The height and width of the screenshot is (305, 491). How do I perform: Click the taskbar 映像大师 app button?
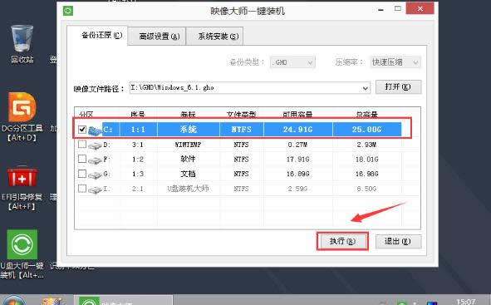124,301
